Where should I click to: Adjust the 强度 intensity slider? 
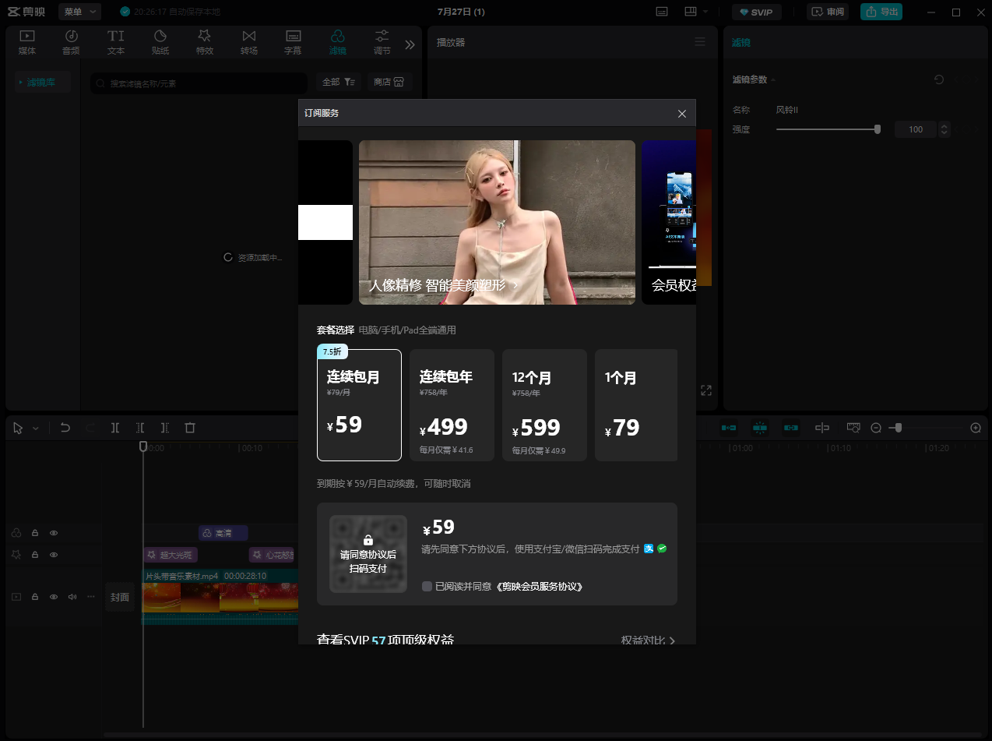coord(828,129)
